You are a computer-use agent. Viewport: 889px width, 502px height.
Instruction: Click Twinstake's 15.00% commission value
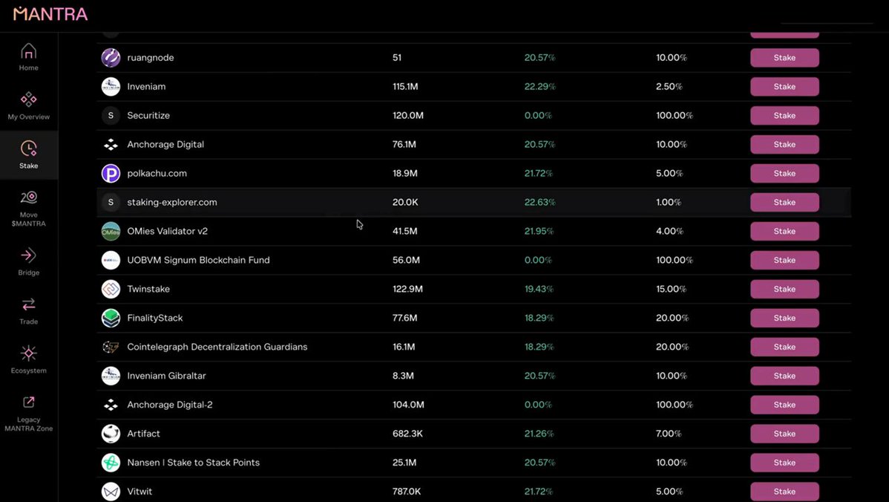pos(671,289)
